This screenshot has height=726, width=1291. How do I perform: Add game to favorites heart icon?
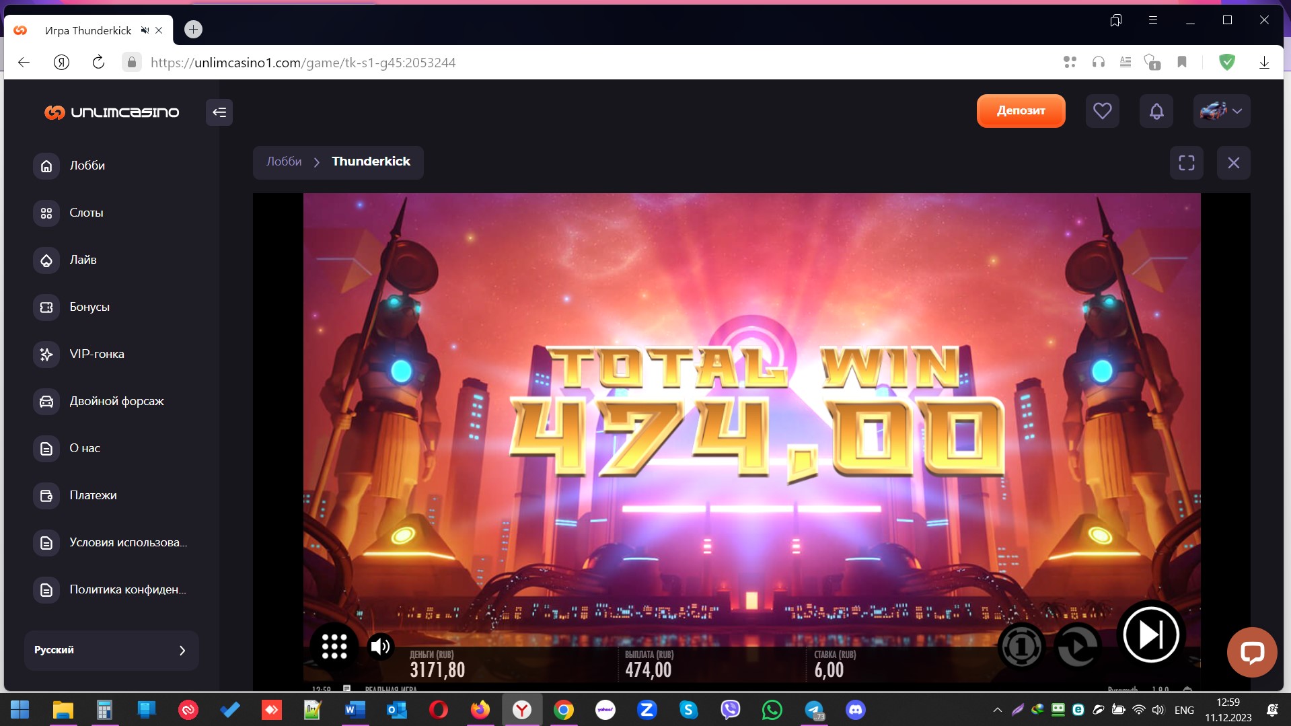pyautogui.click(x=1102, y=111)
